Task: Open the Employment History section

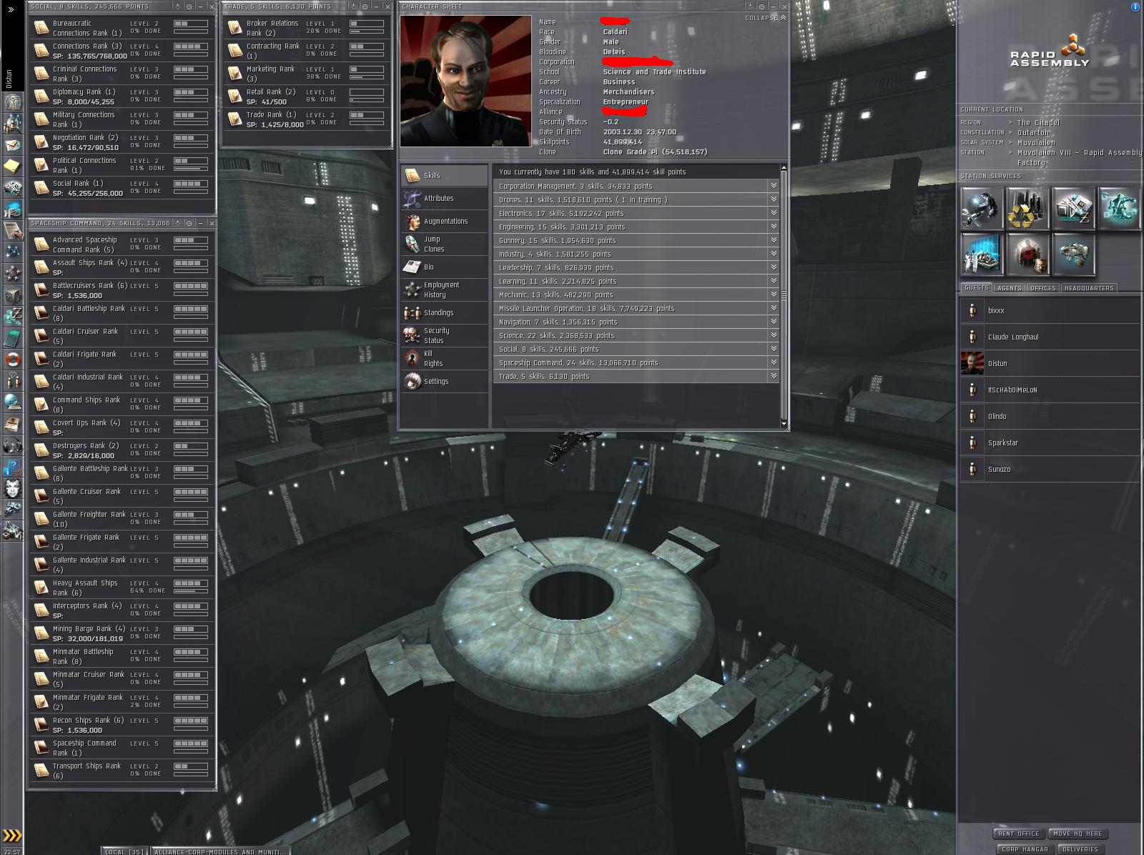Action: [x=444, y=290]
